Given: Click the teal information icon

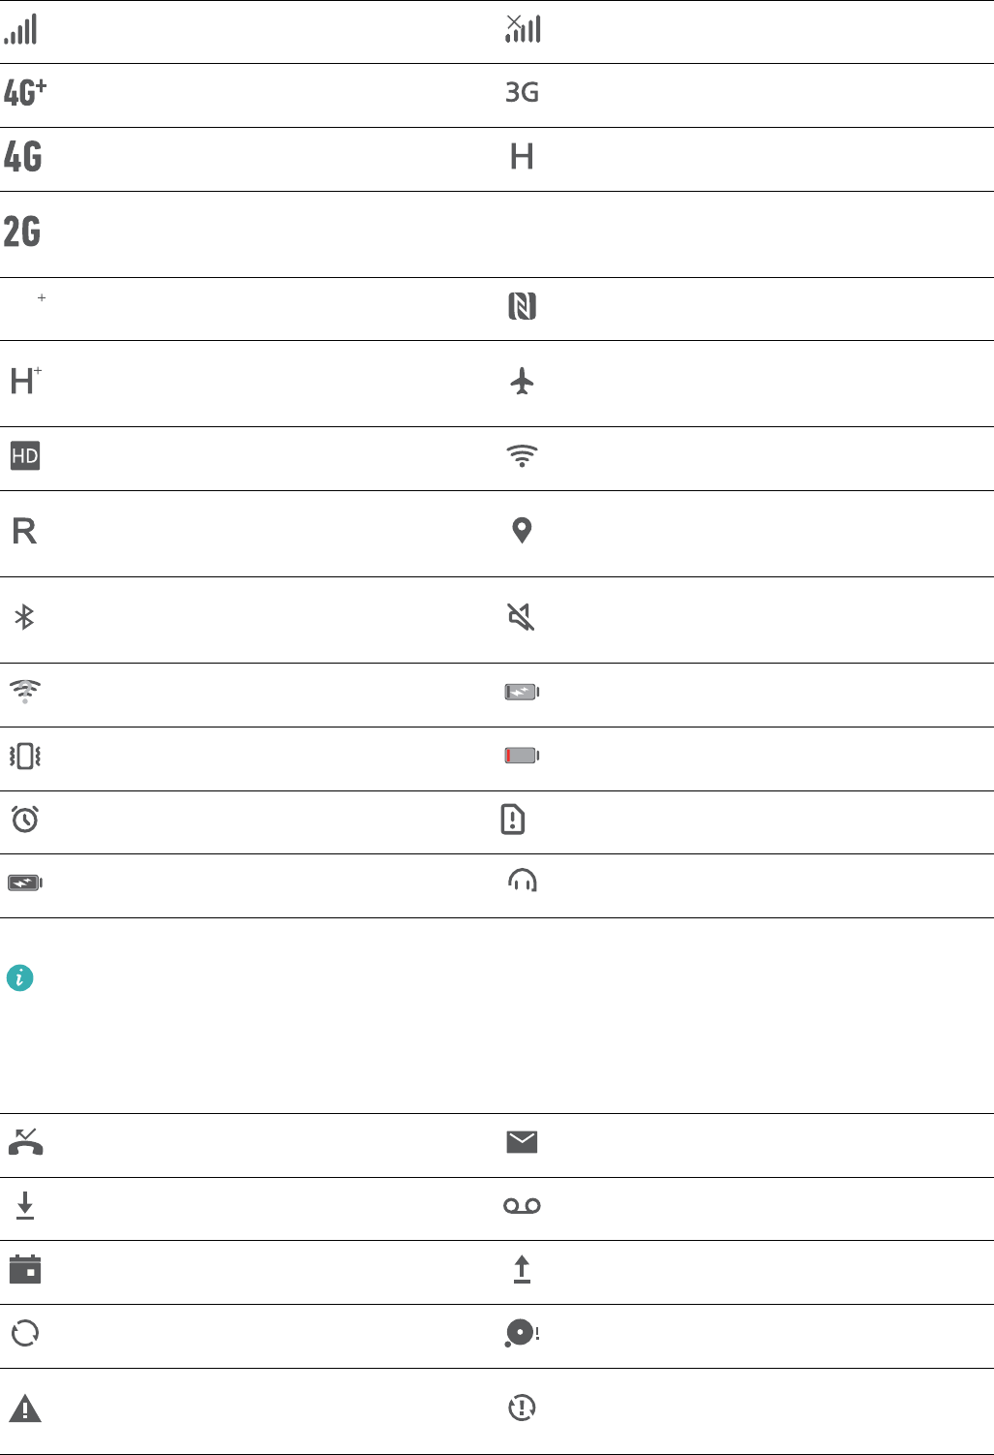Looking at the screenshot, I should click(x=19, y=978).
